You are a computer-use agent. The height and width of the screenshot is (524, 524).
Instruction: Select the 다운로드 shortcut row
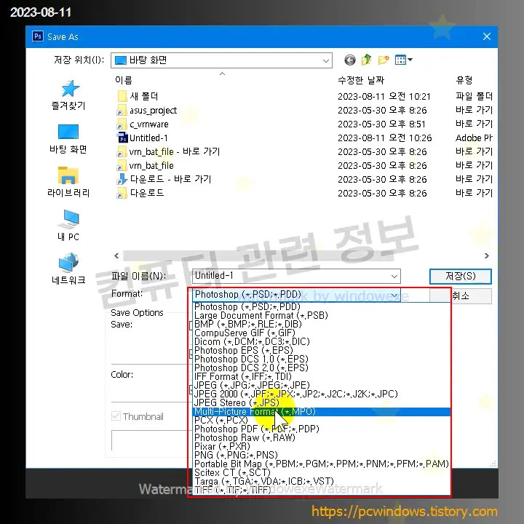click(140, 193)
